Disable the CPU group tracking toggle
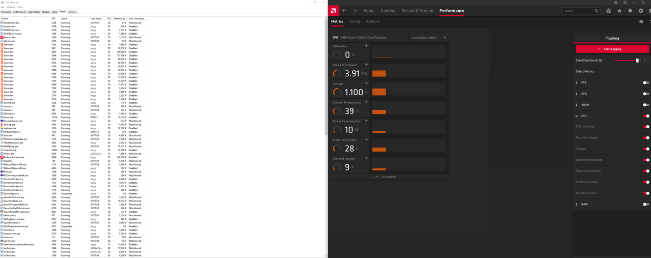651x258 pixels. pos(646,116)
